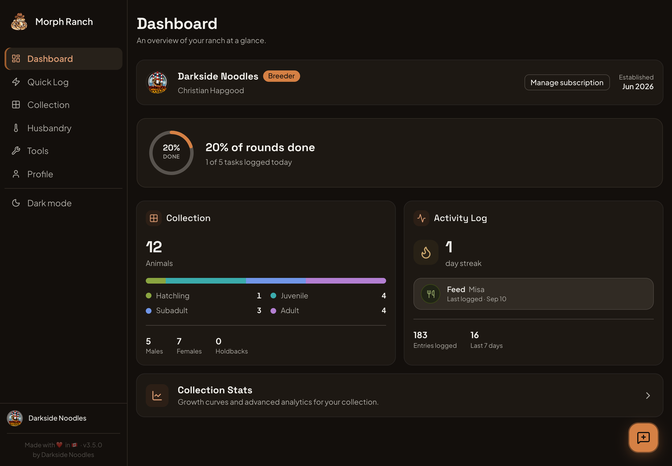
Task: Click the flag icon in footer
Action: click(75, 445)
